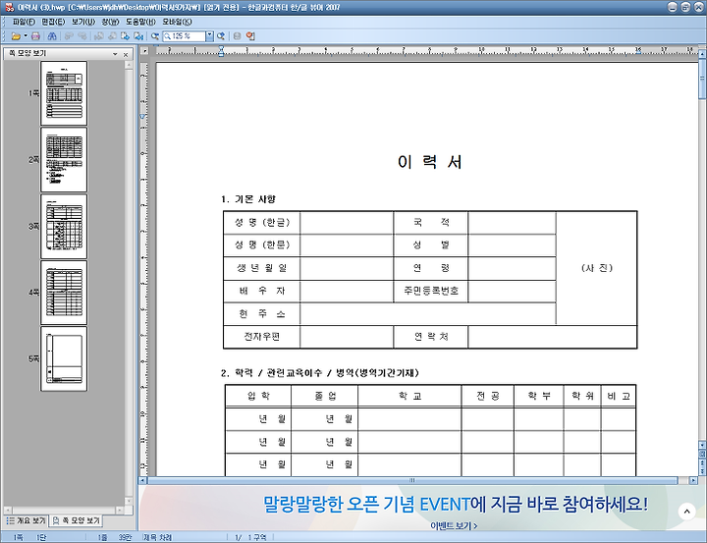Viewport: 707px width, 543px height.
Task: Switch to the 쪽 모양 보기 bottom tab
Action: 76,520
